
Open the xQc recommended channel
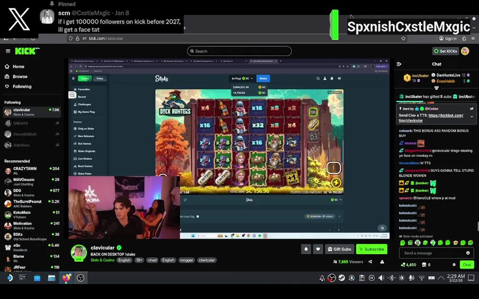[32, 248]
